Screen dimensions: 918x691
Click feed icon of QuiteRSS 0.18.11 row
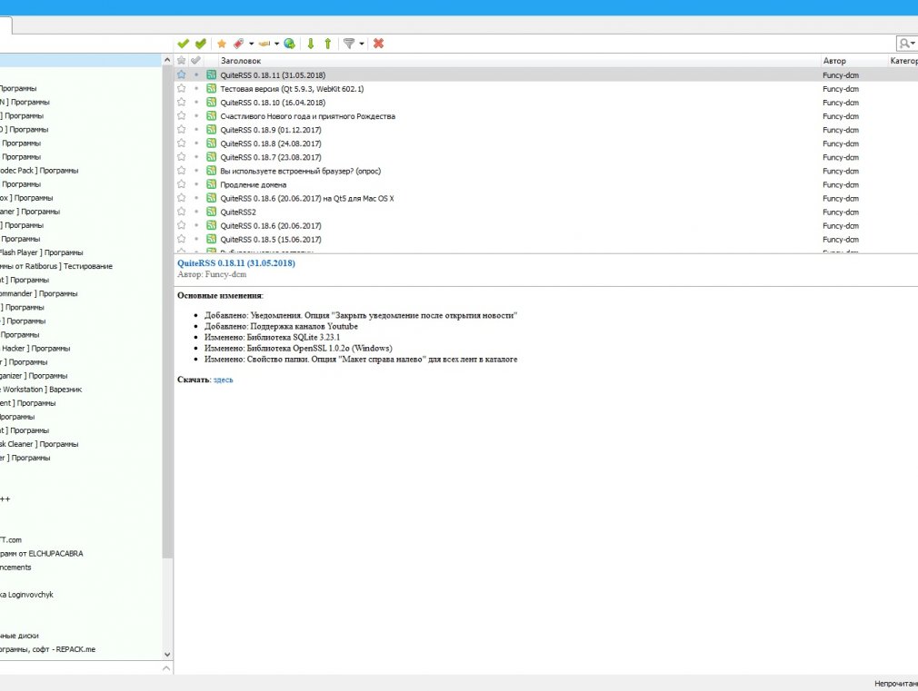click(212, 74)
